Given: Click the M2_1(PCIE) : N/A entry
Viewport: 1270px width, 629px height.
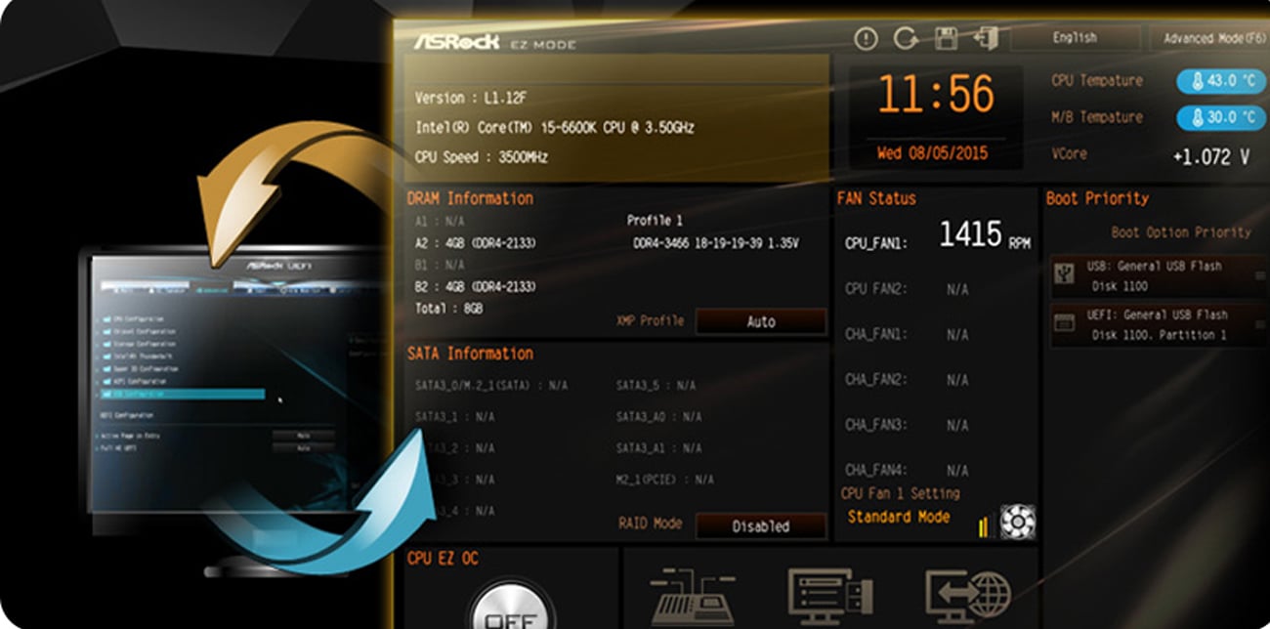Looking at the screenshot, I should (x=664, y=480).
